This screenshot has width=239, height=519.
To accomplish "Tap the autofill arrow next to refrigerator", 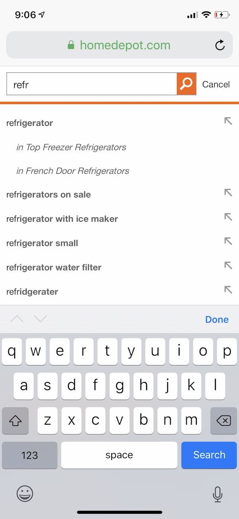I will [x=228, y=121].
